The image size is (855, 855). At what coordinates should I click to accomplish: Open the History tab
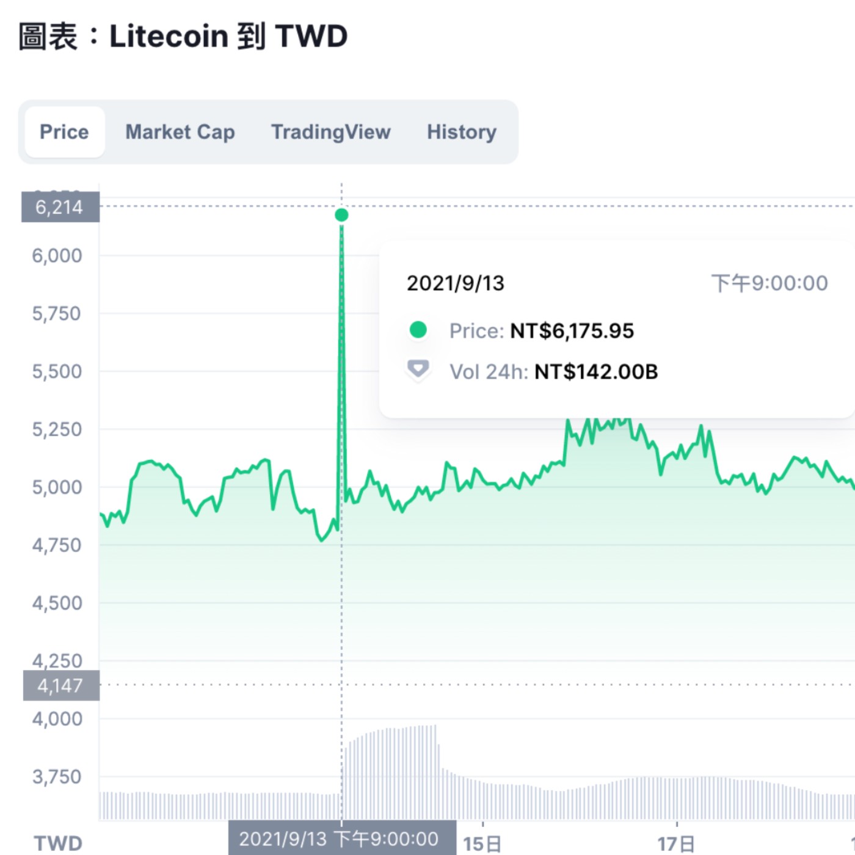click(x=462, y=132)
